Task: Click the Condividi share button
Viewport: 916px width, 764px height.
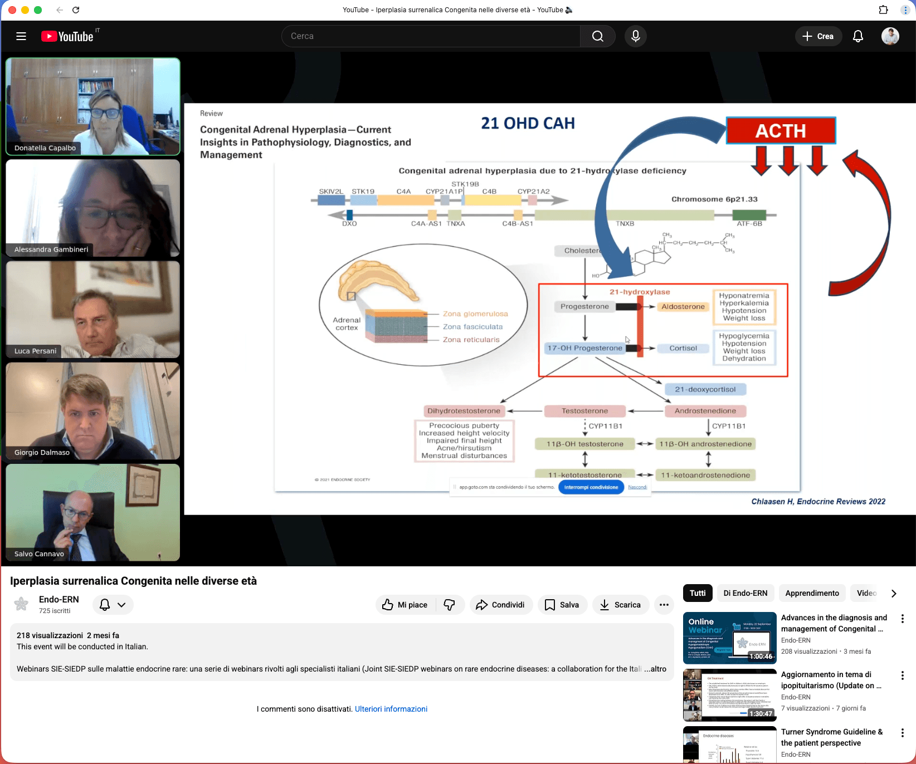Action: (500, 605)
